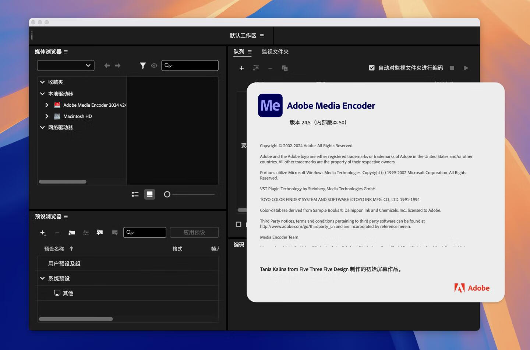Image resolution: width=530 pixels, height=350 pixels.
Task: Collapse the 本地驱动器 local drives node
Action: pos(42,94)
